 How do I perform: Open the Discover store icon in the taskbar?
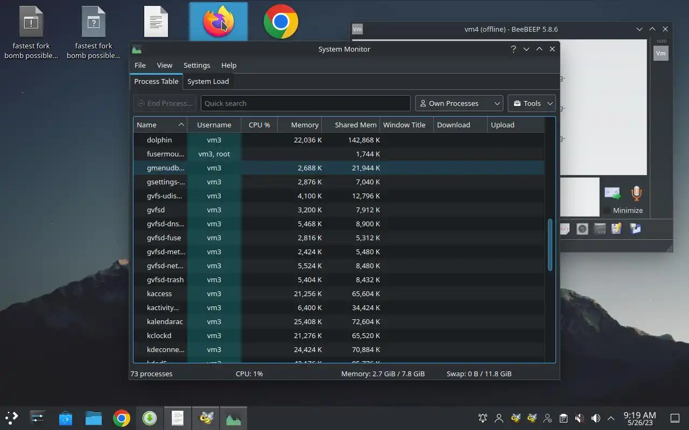(x=66, y=418)
